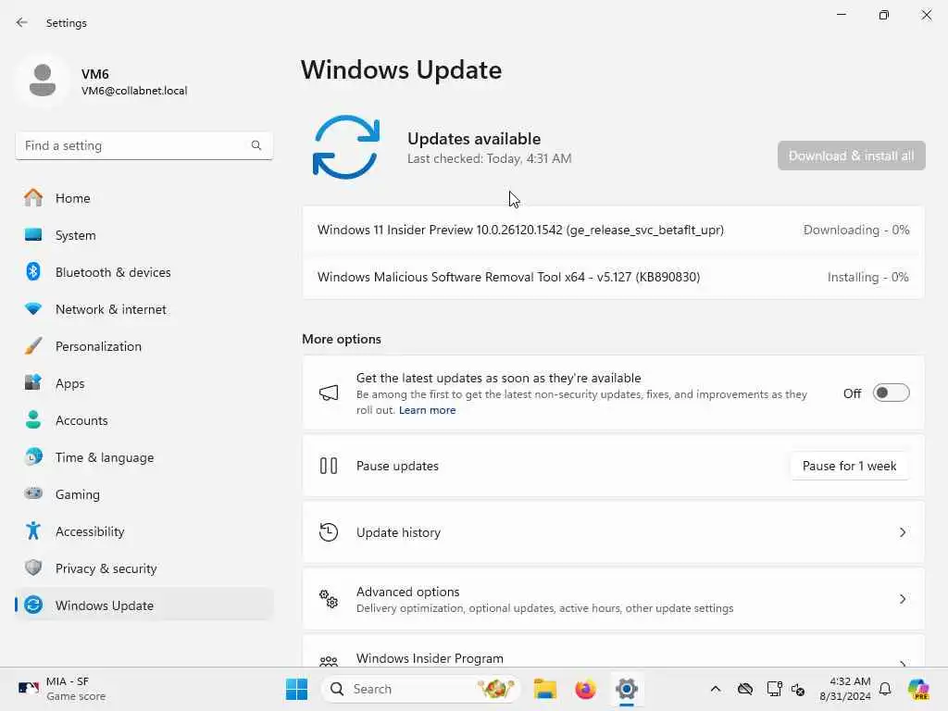Launch Firefox from the taskbar
This screenshot has height=711, width=948.
[585, 689]
